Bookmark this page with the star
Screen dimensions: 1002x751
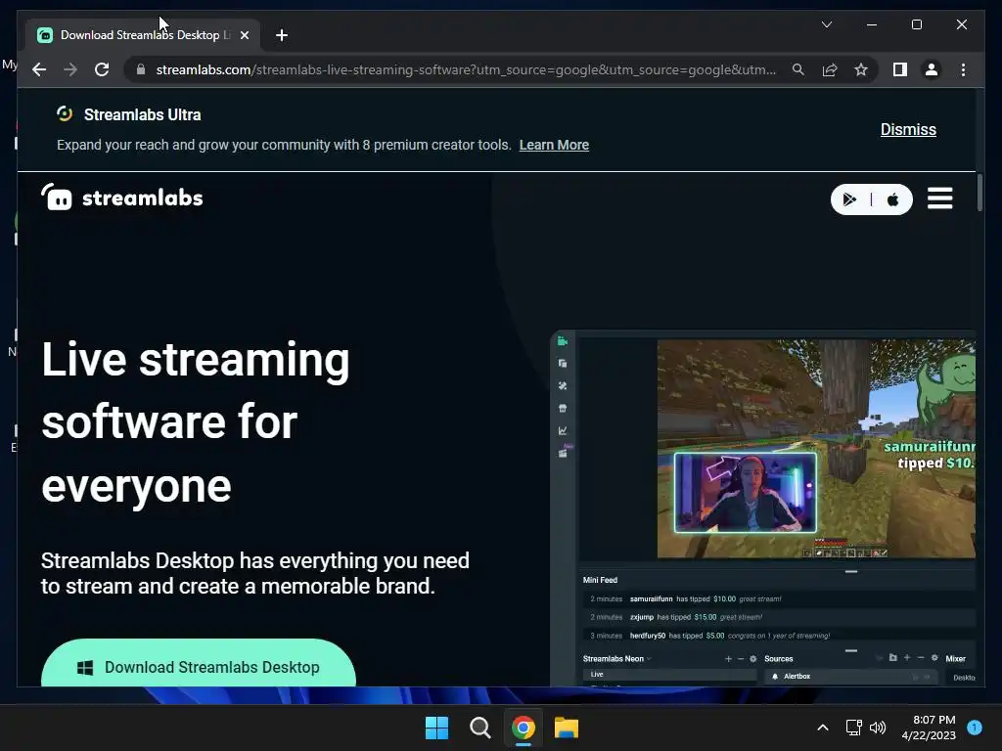861,69
